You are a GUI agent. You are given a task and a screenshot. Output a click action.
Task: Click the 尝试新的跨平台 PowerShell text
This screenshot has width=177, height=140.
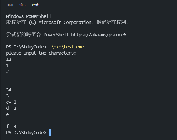pos(37,35)
